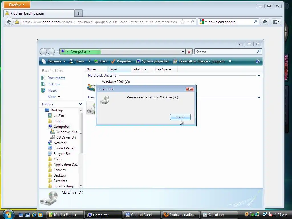Open the Windows Start orb
This screenshot has width=292, height=219.
point(8,214)
